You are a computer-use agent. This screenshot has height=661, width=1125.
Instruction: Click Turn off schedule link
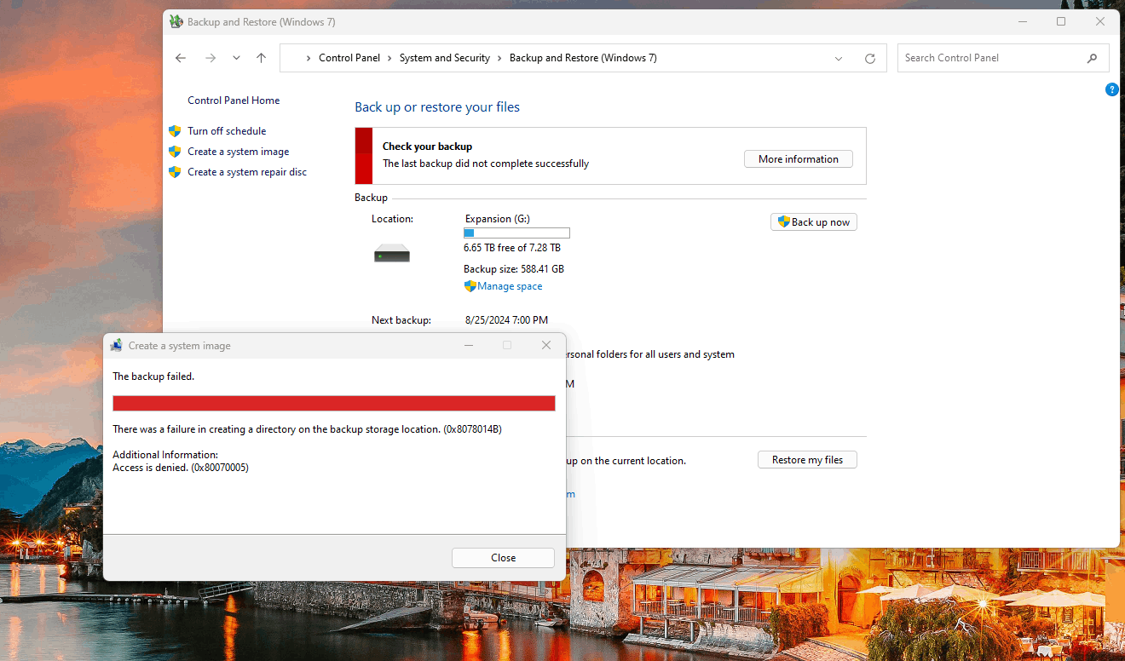click(x=227, y=131)
